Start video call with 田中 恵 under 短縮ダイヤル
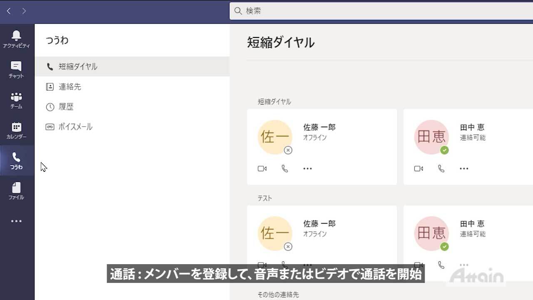The image size is (533, 300). point(418,169)
